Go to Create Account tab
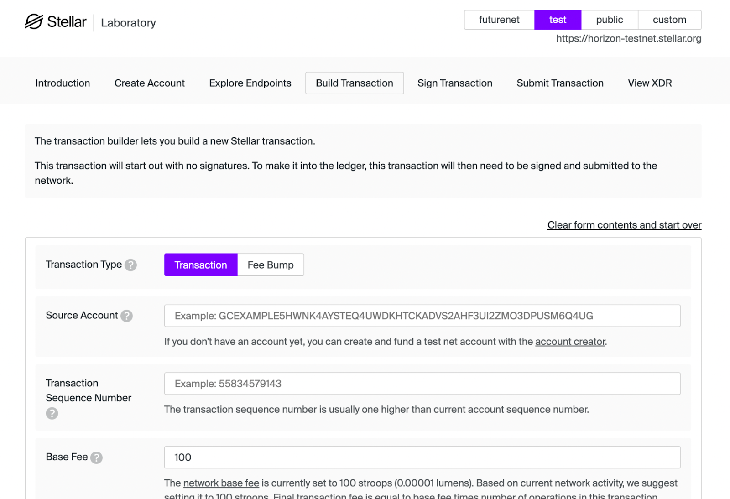 (150, 83)
